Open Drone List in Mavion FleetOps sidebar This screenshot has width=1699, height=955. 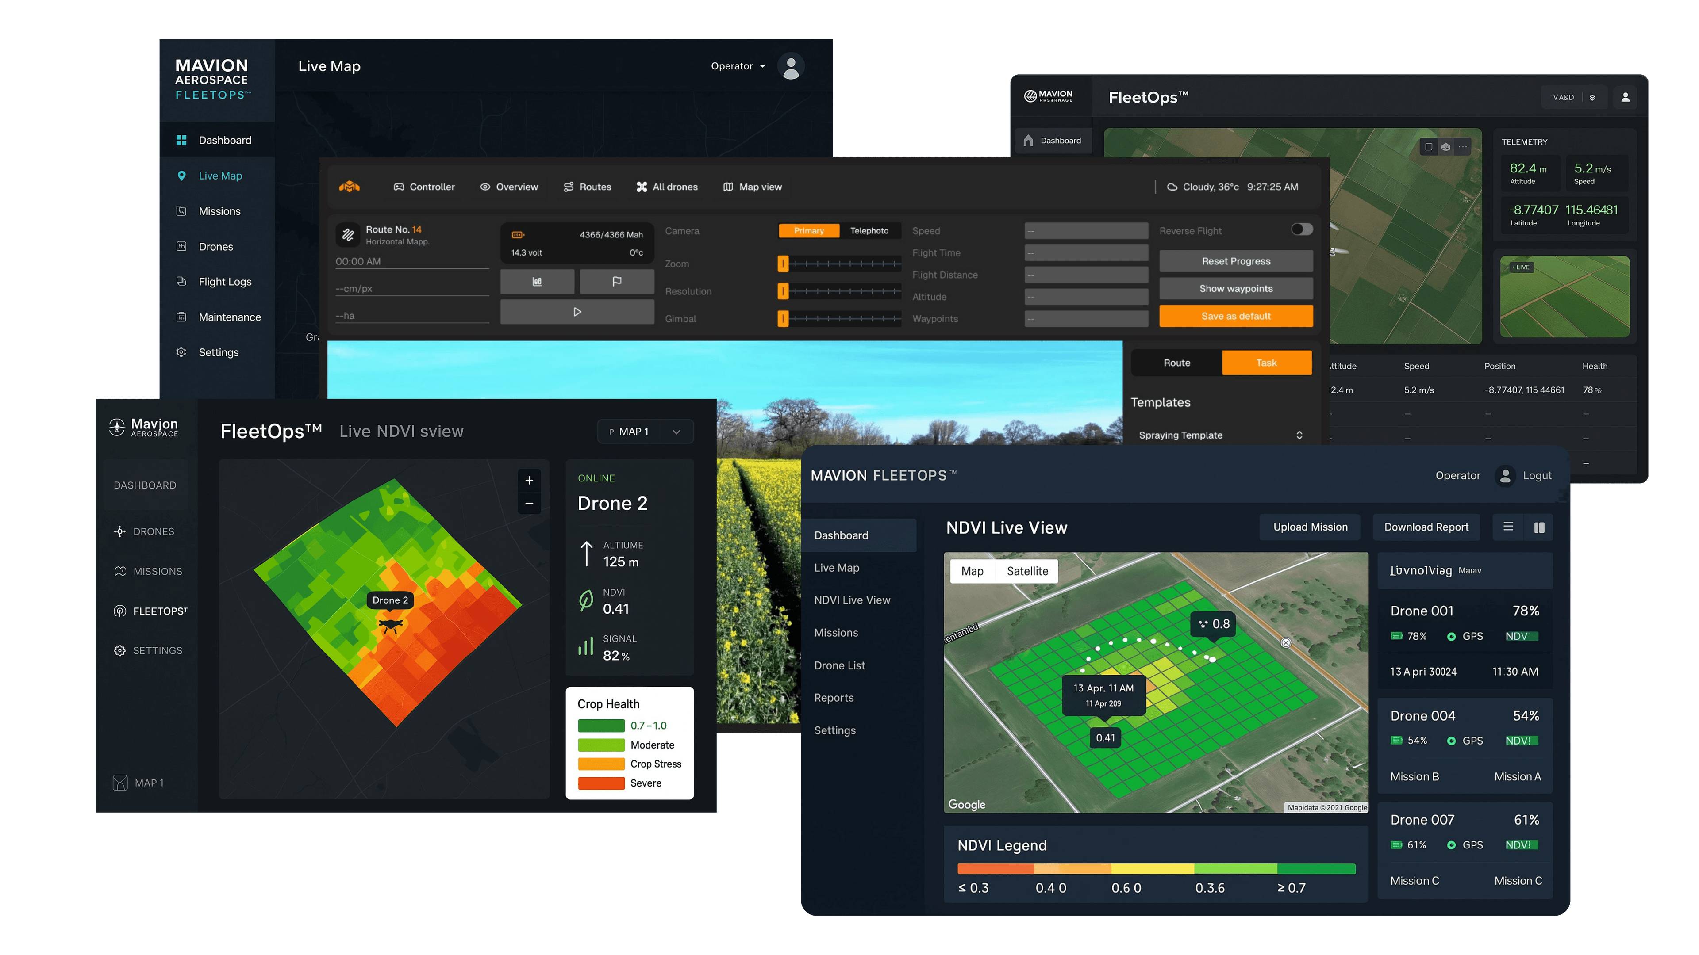coord(840,665)
